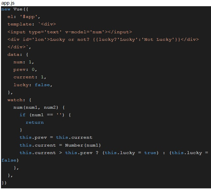
Task: Click the 'num: 1,' line
Action: [24, 62]
